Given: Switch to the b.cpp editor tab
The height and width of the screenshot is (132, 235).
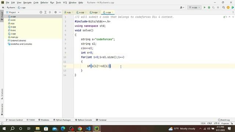Looking at the screenshot, I should [x=95, y=12].
